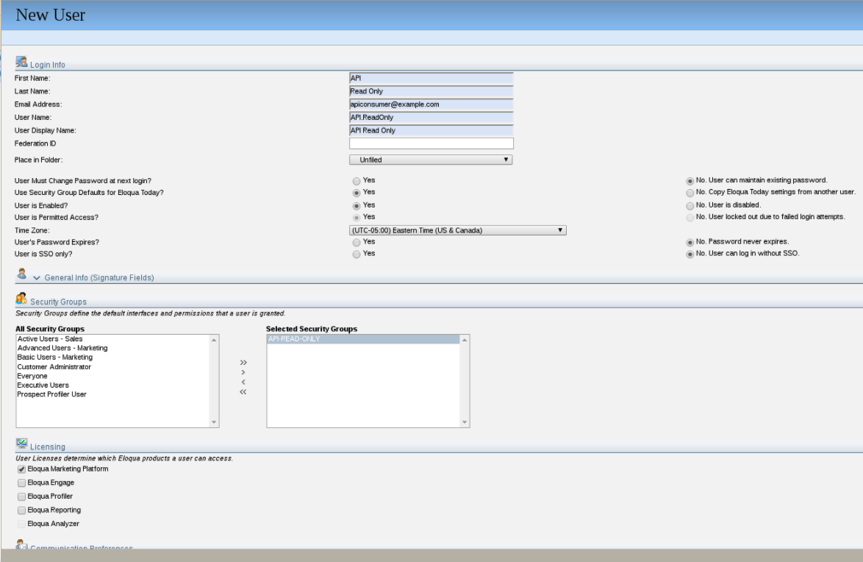Viewport: 863px width, 562px height.
Task: Click the Selected Security Groups scrollbar
Action: tap(464, 379)
